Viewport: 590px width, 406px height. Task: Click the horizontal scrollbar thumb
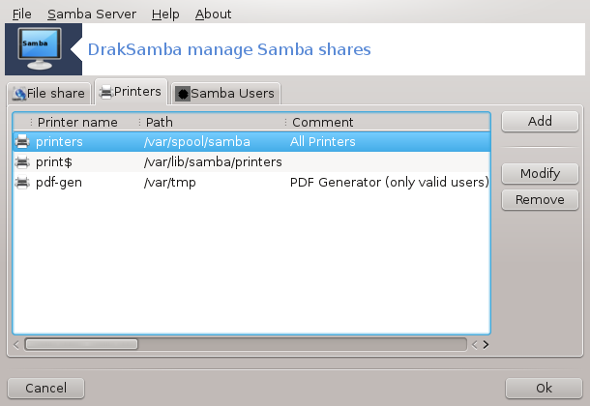pyautogui.click(x=81, y=344)
